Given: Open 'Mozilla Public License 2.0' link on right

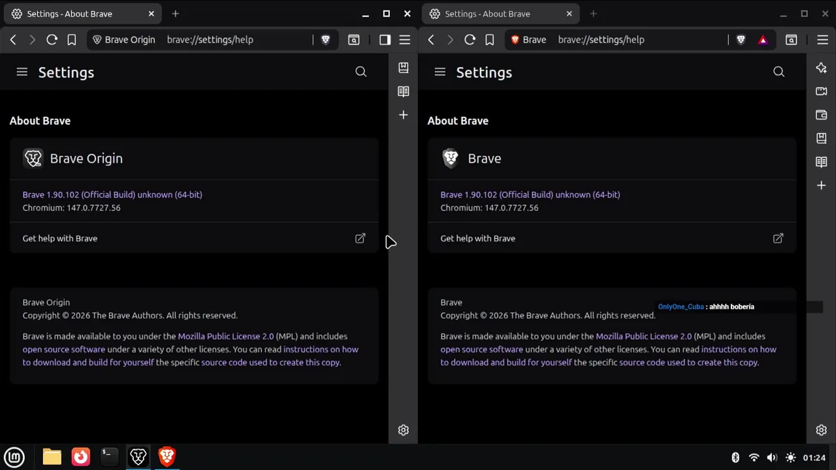Looking at the screenshot, I should (x=643, y=336).
